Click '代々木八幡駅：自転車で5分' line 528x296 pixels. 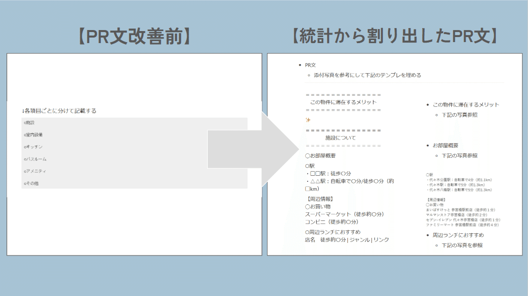pos(459,190)
